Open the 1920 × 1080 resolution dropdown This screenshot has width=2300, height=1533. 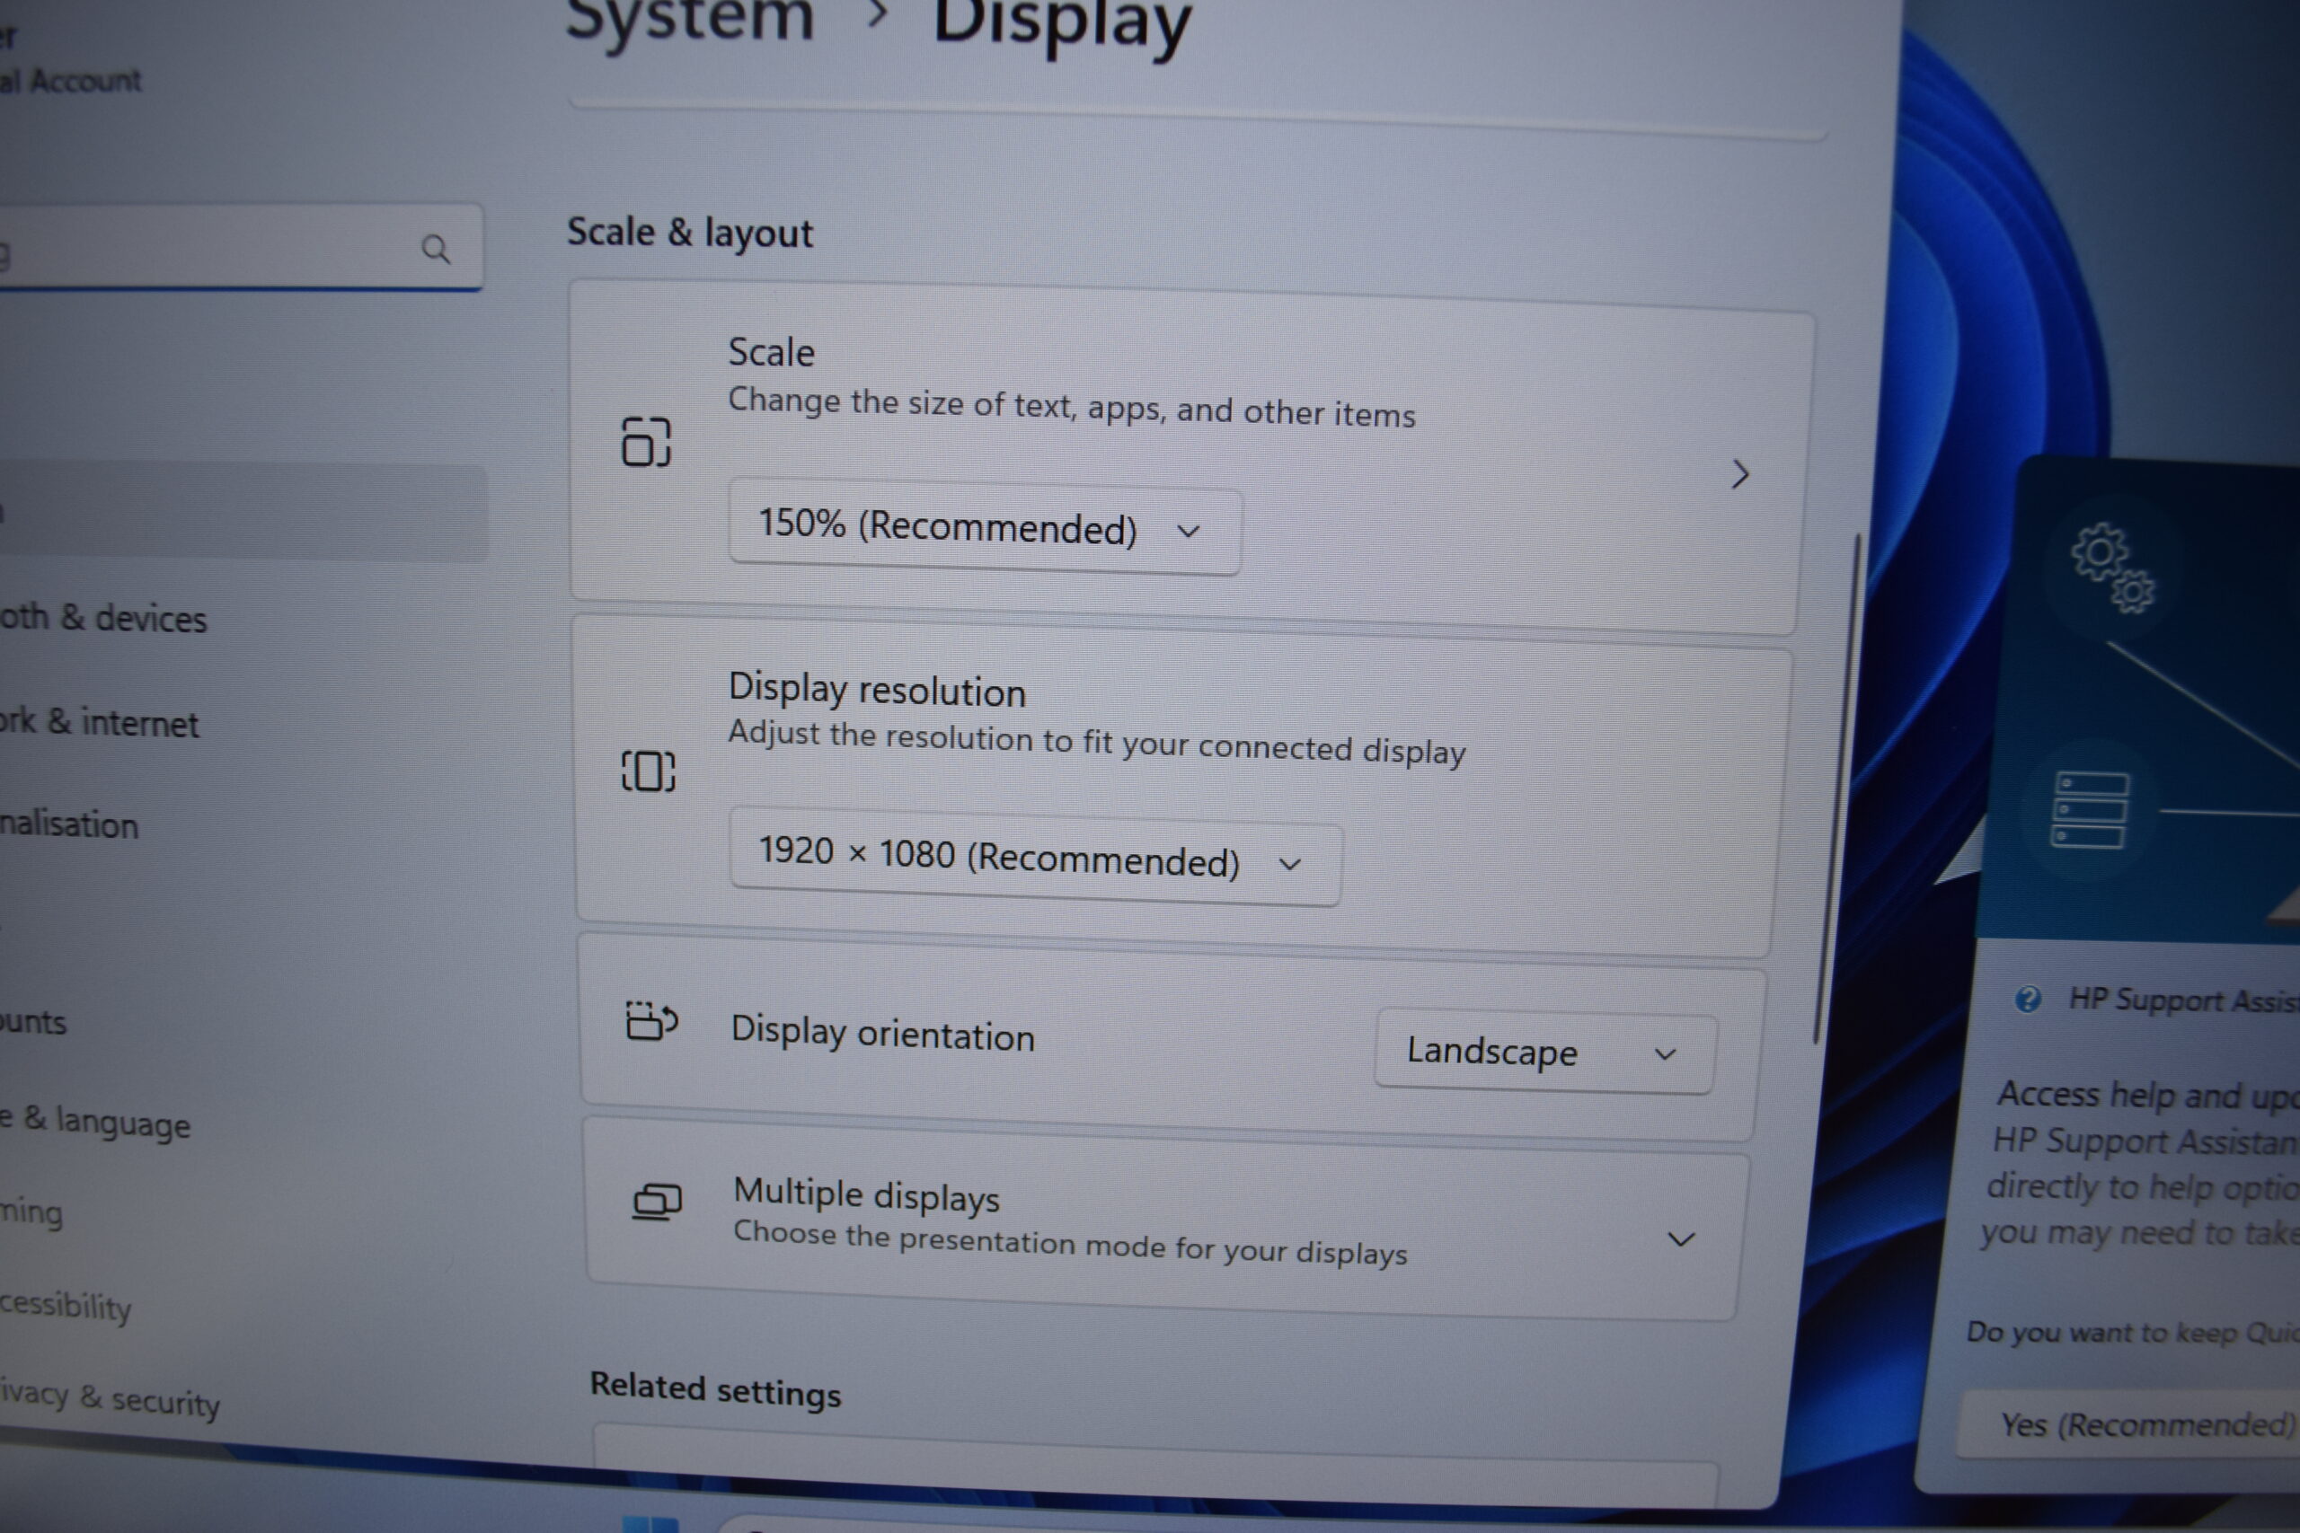1036,859
